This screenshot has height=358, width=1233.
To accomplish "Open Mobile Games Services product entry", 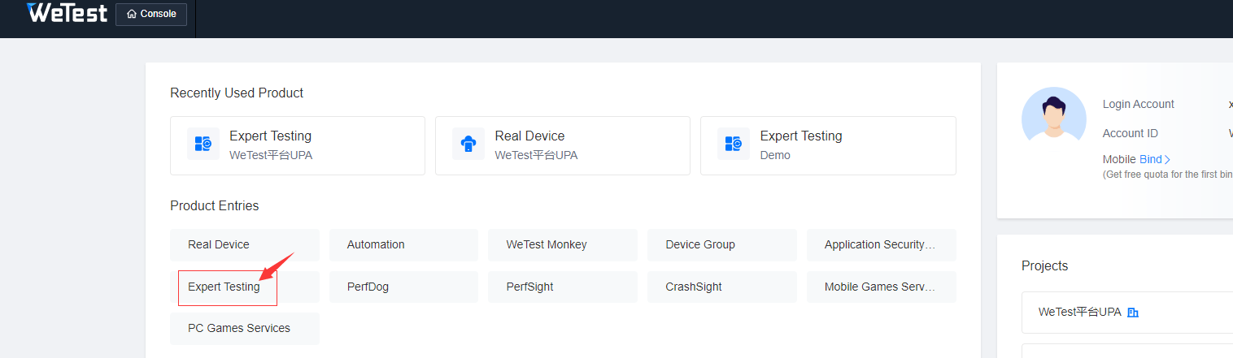I will pyautogui.click(x=882, y=287).
